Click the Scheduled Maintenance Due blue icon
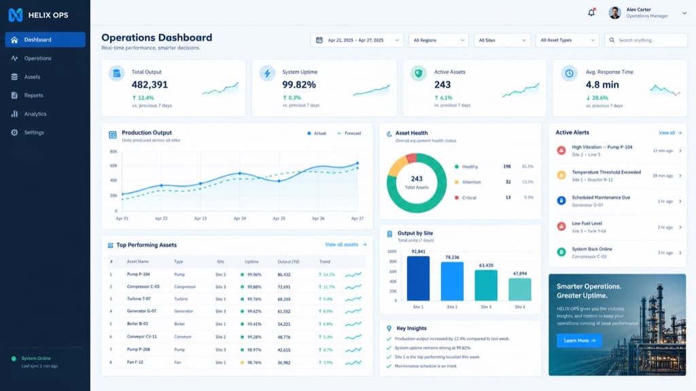696x391 pixels. click(561, 201)
